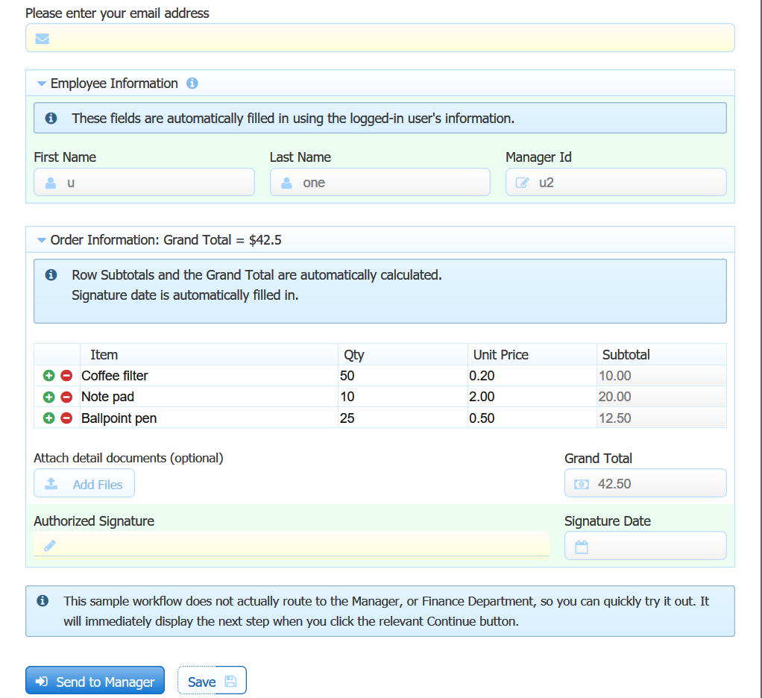Viewport: 762px width, 698px height.
Task: Remove the Coffee filter row
Action: [x=66, y=376]
